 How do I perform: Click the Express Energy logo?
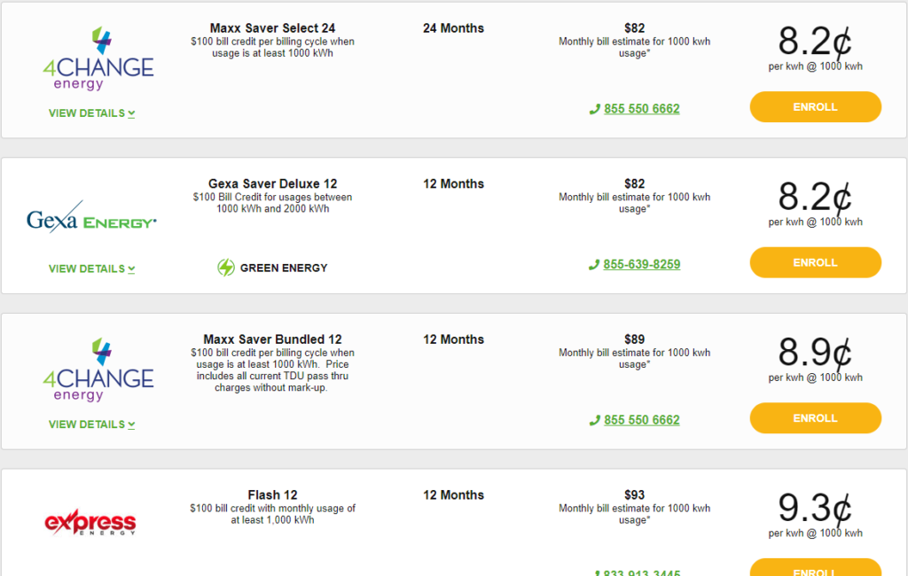coord(90,522)
